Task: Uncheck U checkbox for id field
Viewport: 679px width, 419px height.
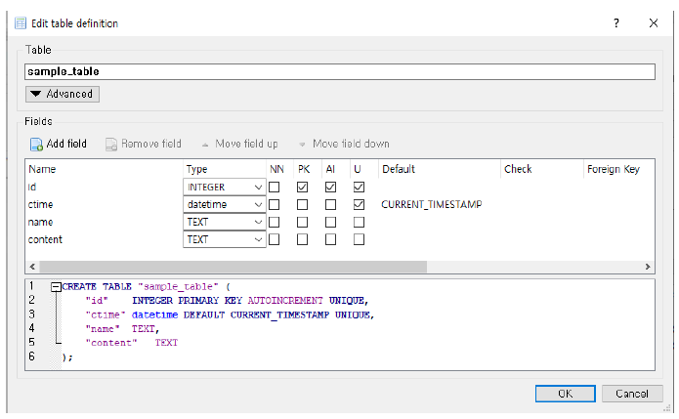Action: pyautogui.click(x=359, y=187)
